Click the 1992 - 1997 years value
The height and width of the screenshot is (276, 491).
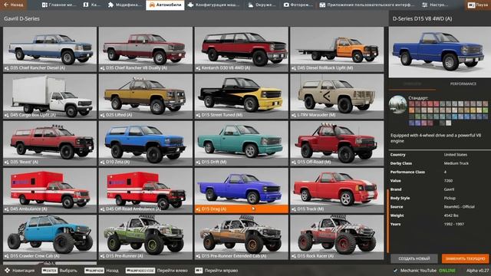click(453, 225)
